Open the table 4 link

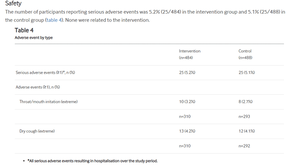tap(54, 20)
